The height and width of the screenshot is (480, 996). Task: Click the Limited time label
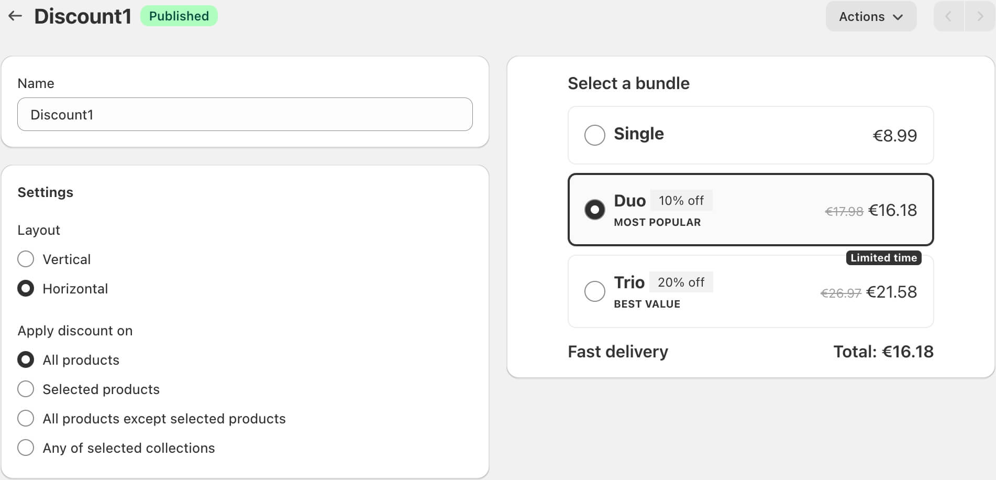[883, 258]
